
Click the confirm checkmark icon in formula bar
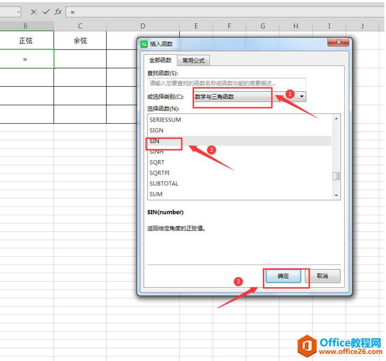46,11
